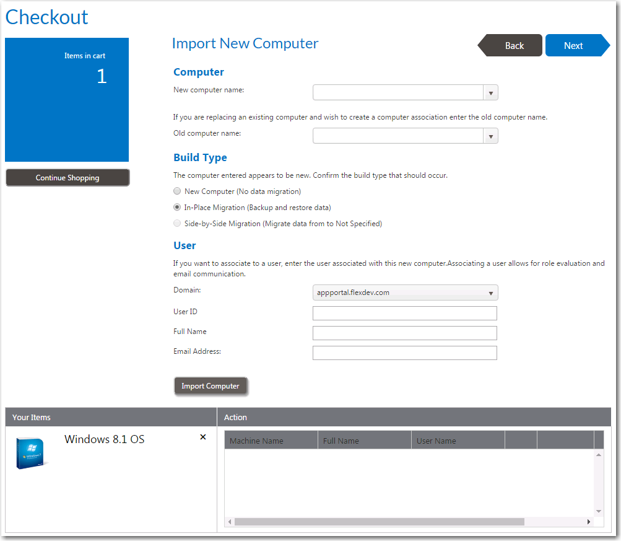Choose In-Place Migration build type
Image resolution: width=621 pixels, height=541 pixels.
pyautogui.click(x=177, y=207)
